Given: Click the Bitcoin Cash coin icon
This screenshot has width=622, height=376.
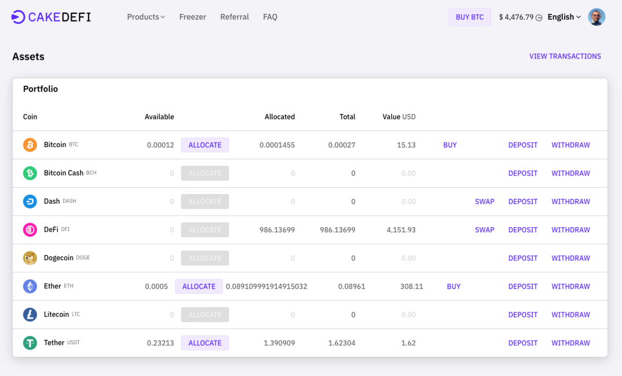Looking at the screenshot, I should (x=30, y=173).
